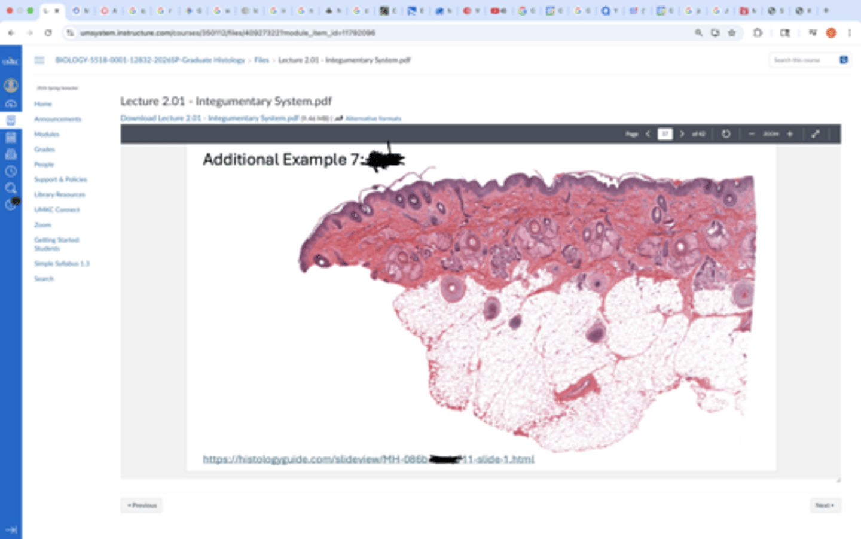Toggle course navigation hamburger menu
The height and width of the screenshot is (539, 861).
click(x=39, y=60)
